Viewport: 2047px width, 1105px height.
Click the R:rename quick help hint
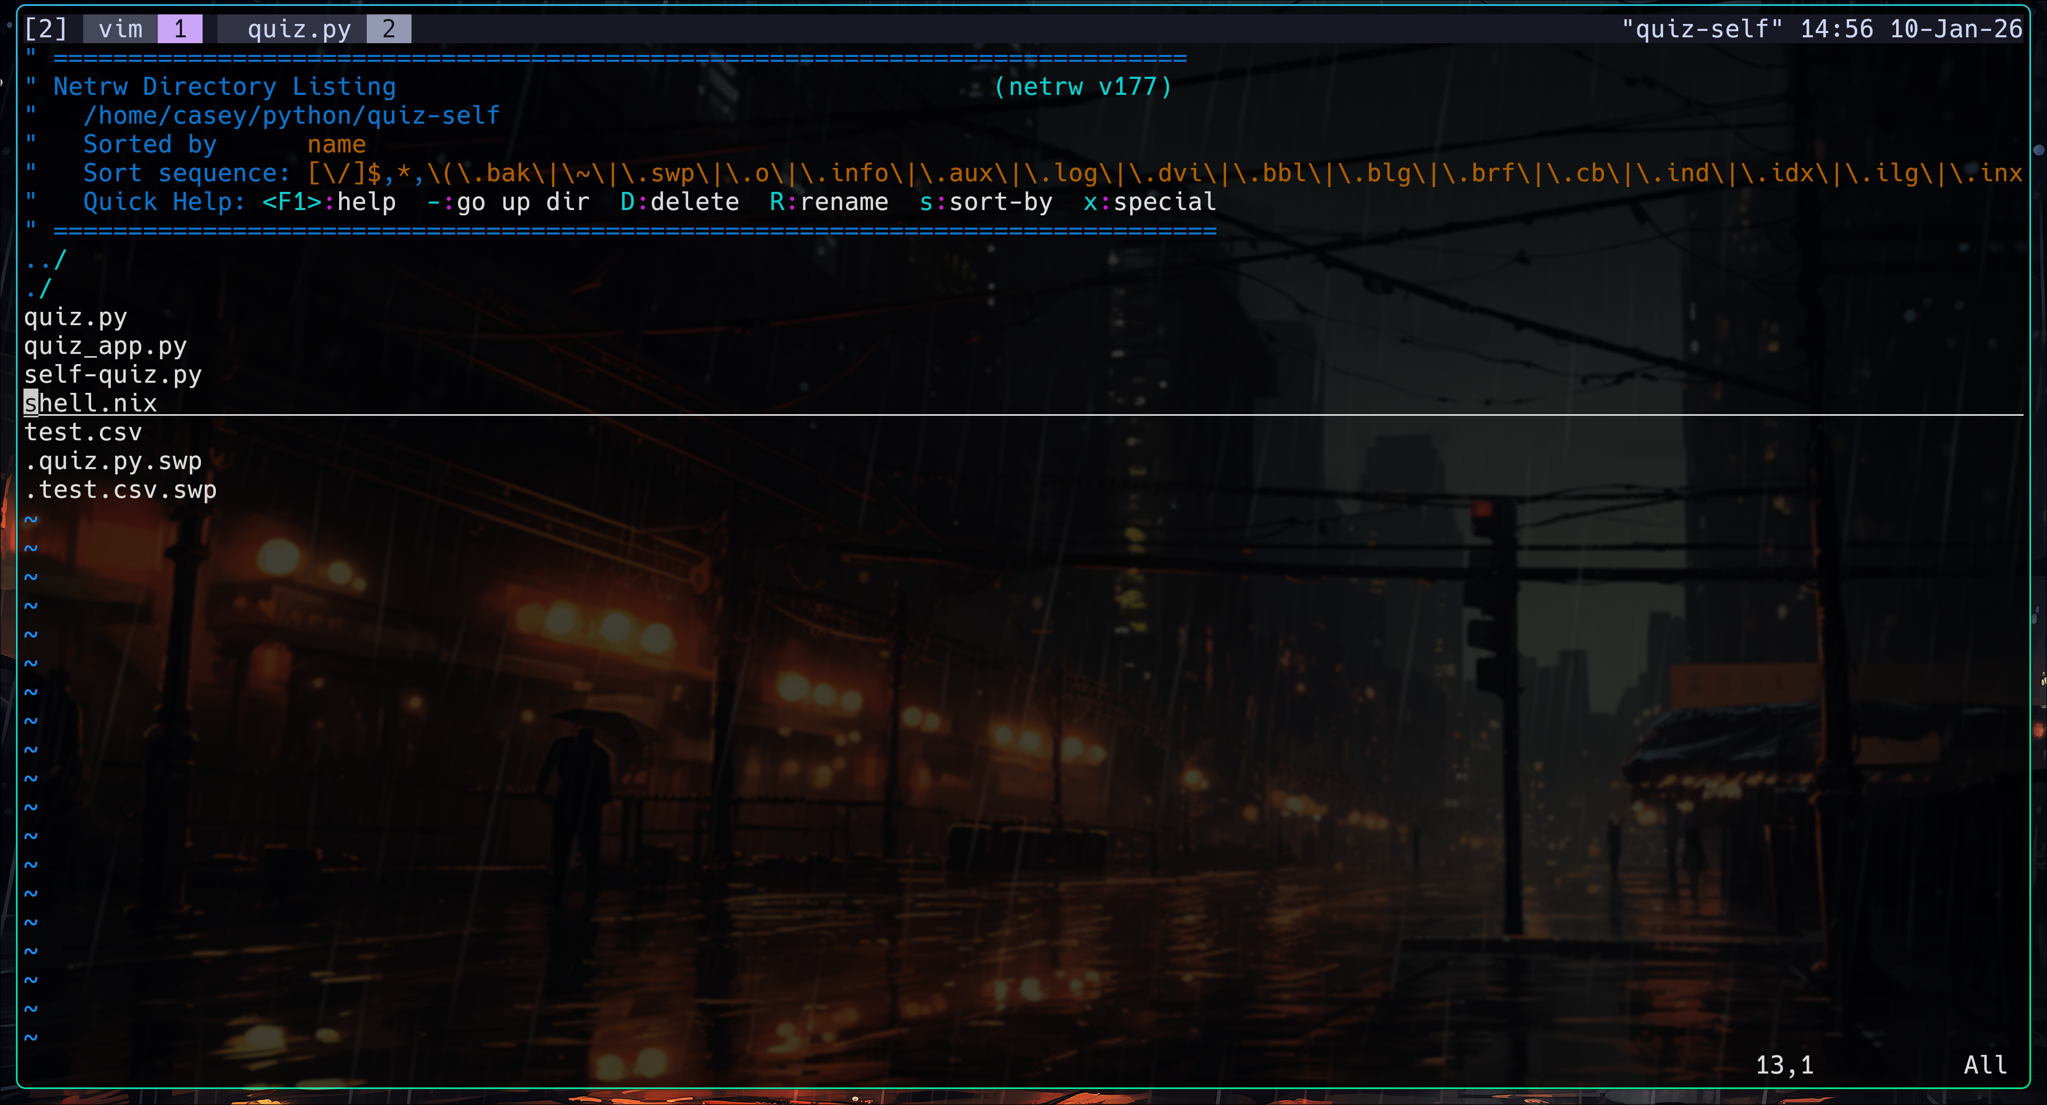point(829,202)
